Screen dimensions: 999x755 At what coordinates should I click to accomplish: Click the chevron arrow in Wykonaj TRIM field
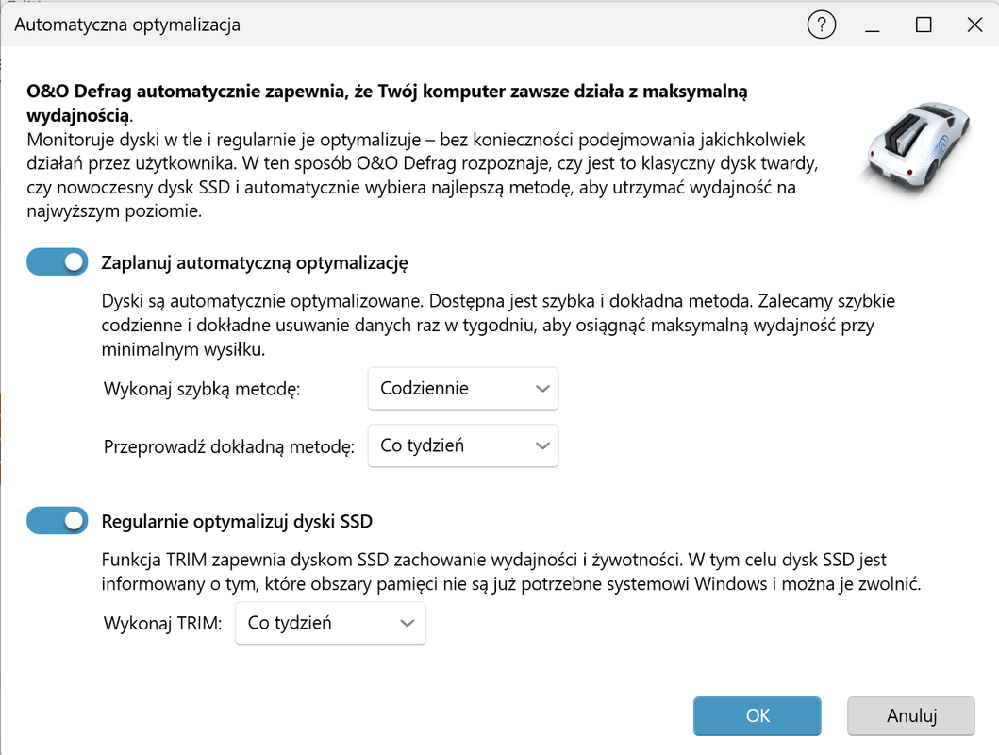pos(408,623)
